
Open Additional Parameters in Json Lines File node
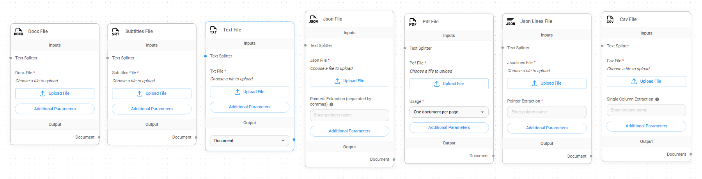(x=546, y=128)
